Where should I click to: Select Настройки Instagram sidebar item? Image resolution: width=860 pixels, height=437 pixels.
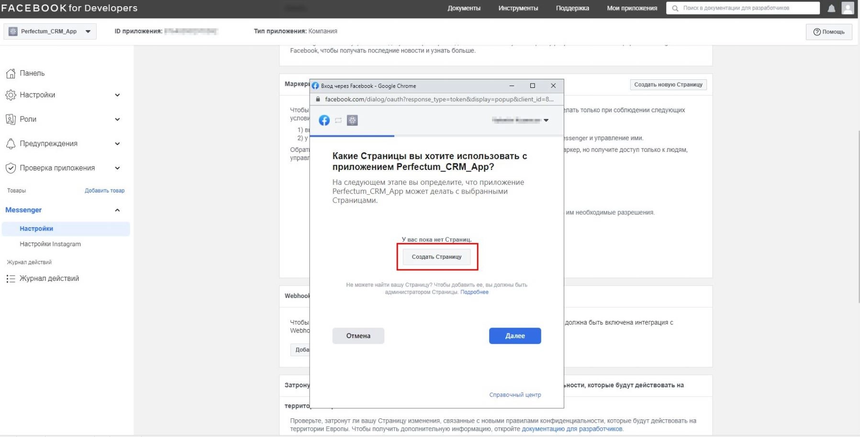50,244
